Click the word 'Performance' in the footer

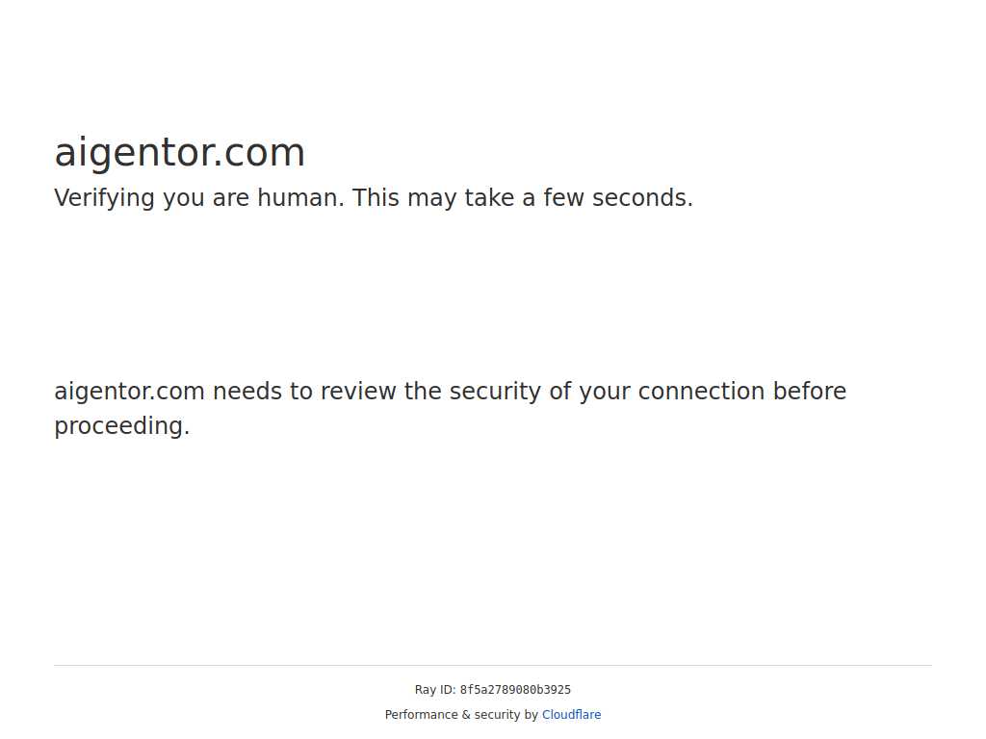pos(422,715)
